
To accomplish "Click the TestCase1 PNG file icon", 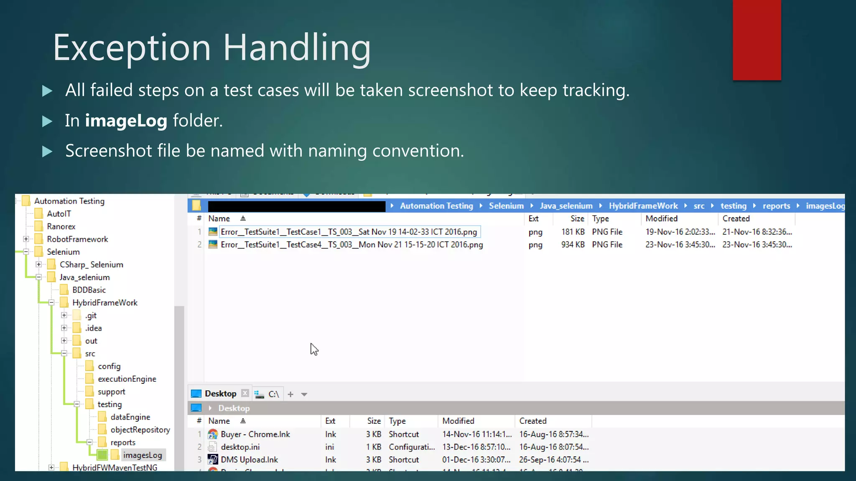I will coord(213,232).
